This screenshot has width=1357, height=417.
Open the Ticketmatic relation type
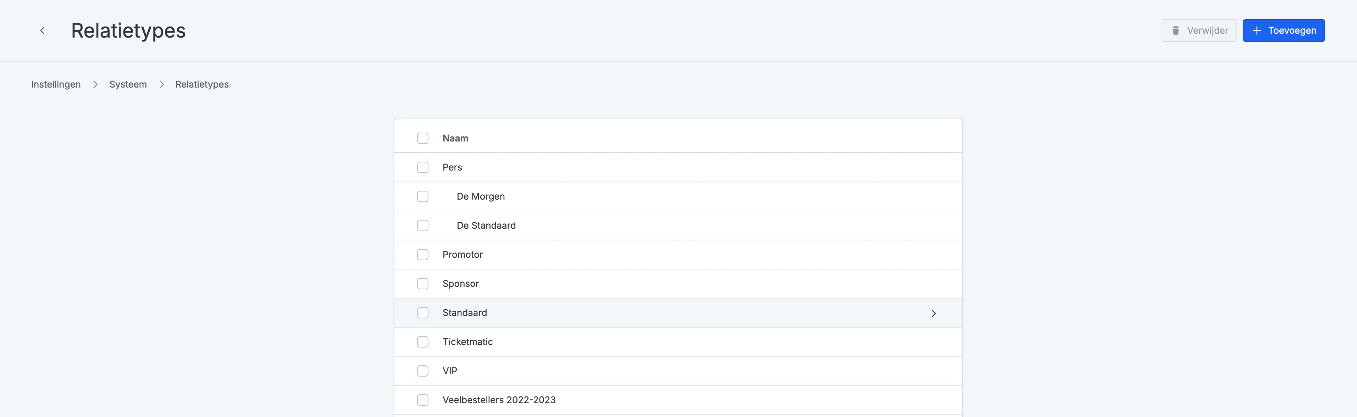tap(468, 342)
